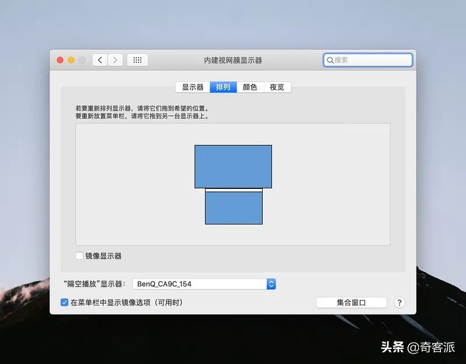
Task: Click the red close window button
Action: [60, 60]
